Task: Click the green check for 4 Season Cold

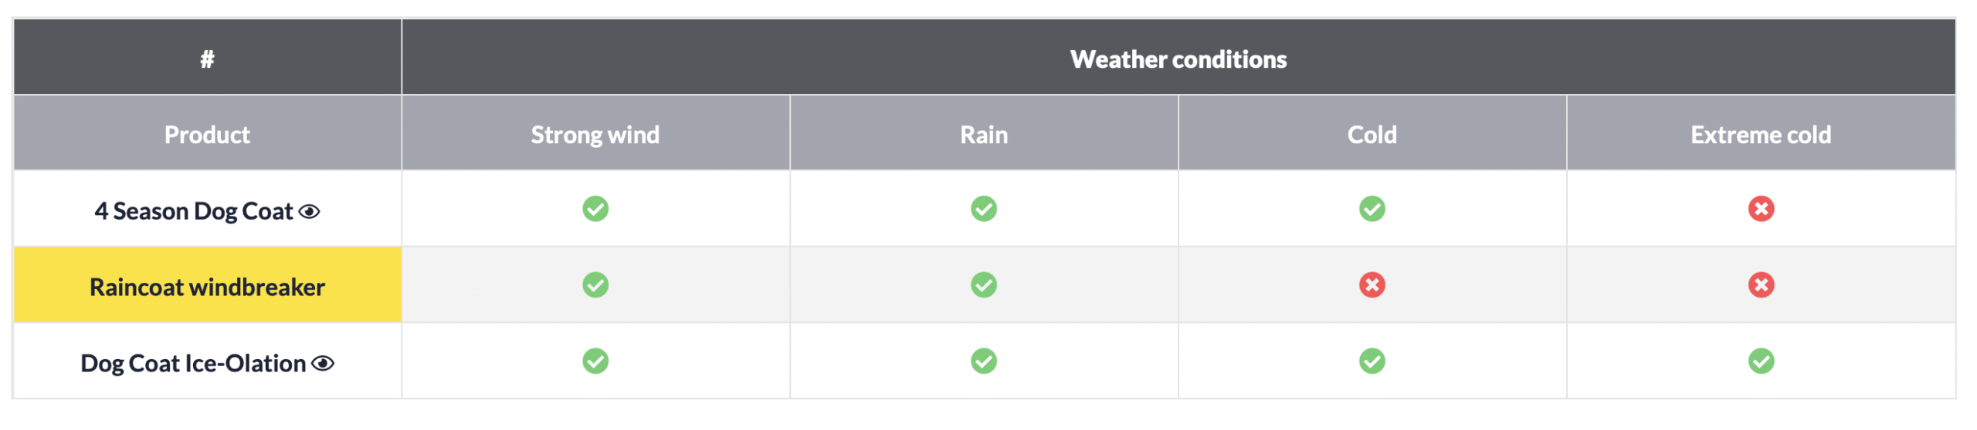Action: [x=1372, y=209]
